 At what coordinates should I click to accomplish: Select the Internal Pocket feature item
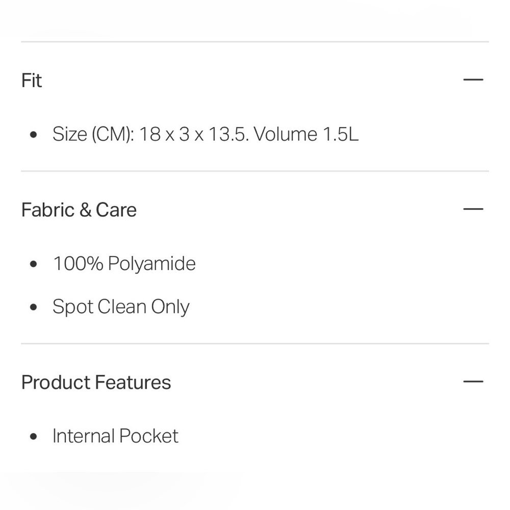coord(115,436)
